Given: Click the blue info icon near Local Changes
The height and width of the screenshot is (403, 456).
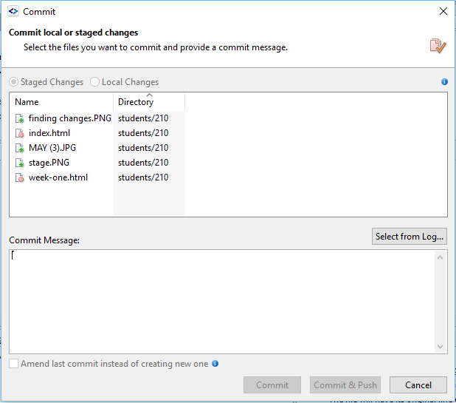Looking at the screenshot, I should tap(444, 82).
